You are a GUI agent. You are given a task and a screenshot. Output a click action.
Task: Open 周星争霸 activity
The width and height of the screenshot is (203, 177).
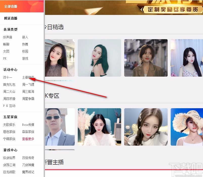pyautogui.click(x=28, y=99)
